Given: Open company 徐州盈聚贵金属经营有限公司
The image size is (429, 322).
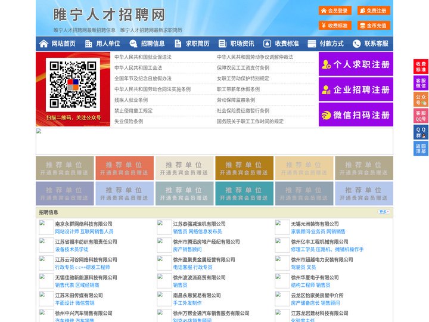Looking at the screenshot, I should 204,259.
